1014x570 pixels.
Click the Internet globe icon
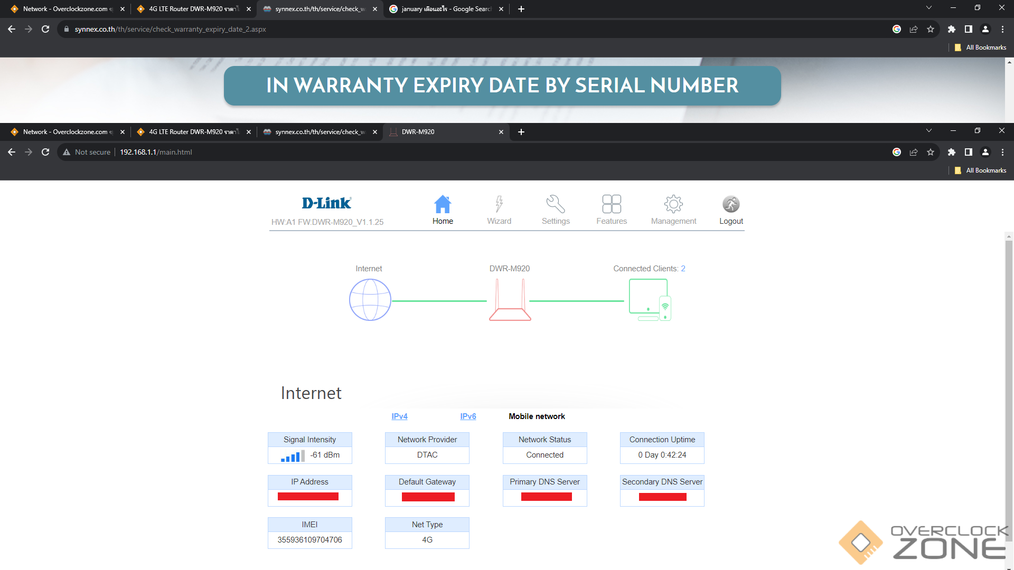pyautogui.click(x=370, y=300)
